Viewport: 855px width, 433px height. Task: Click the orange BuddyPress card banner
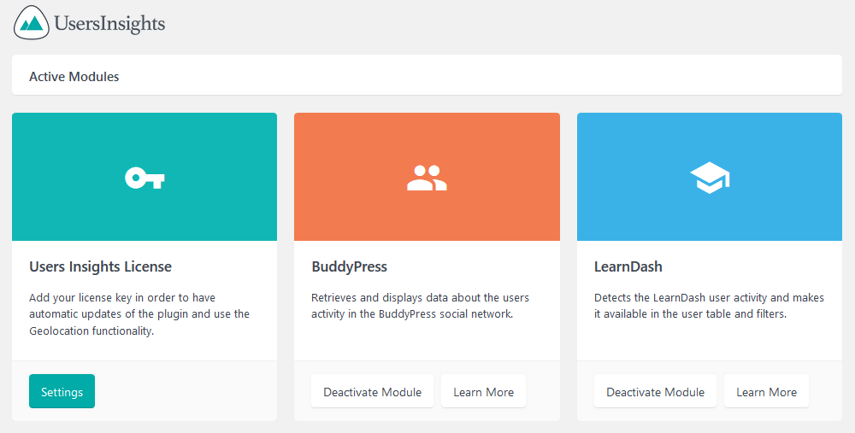[x=427, y=177]
